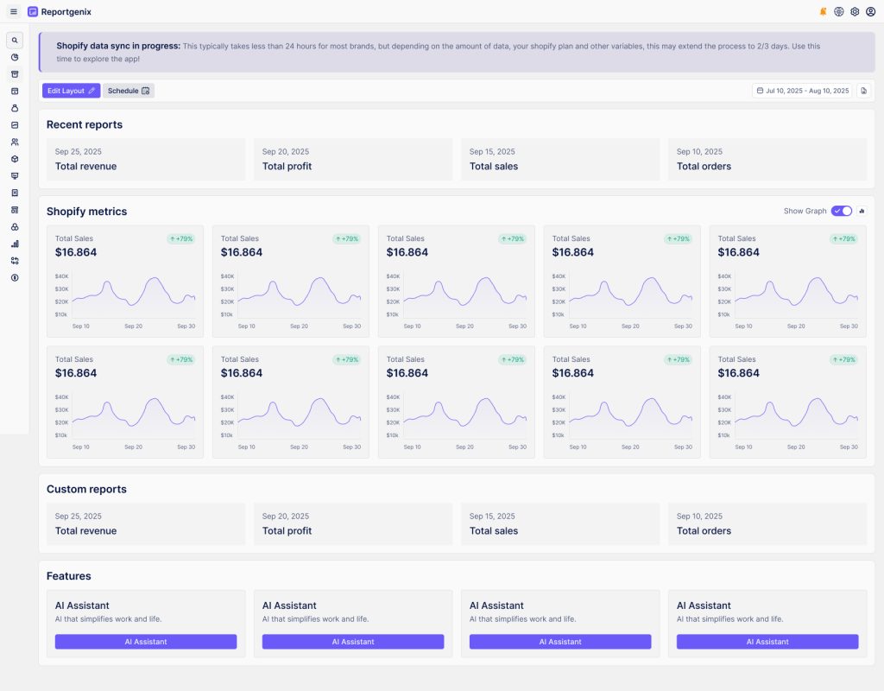Image resolution: width=884 pixels, height=691 pixels.
Task: Click the Schedule button
Action: (129, 91)
